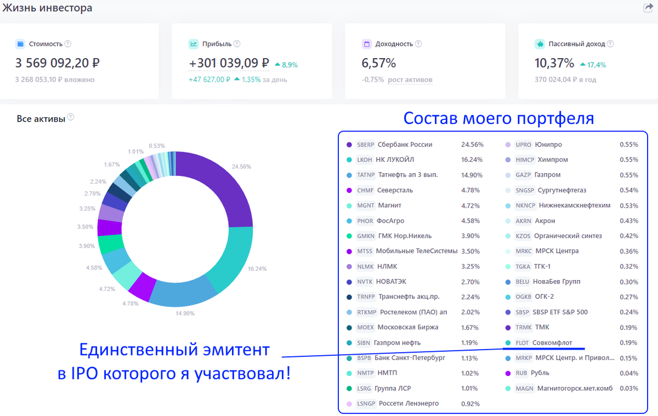Open help icon next to Все активы
Viewport: 658px width, 416px height.
pyautogui.click(x=71, y=117)
